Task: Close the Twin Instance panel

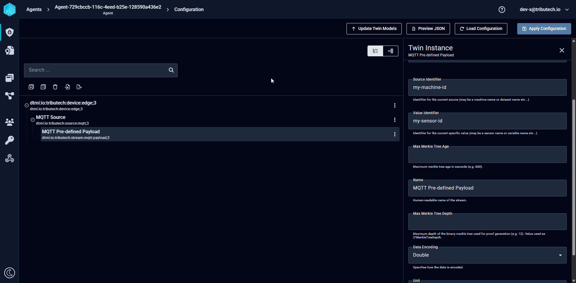Action: click(x=562, y=50)
